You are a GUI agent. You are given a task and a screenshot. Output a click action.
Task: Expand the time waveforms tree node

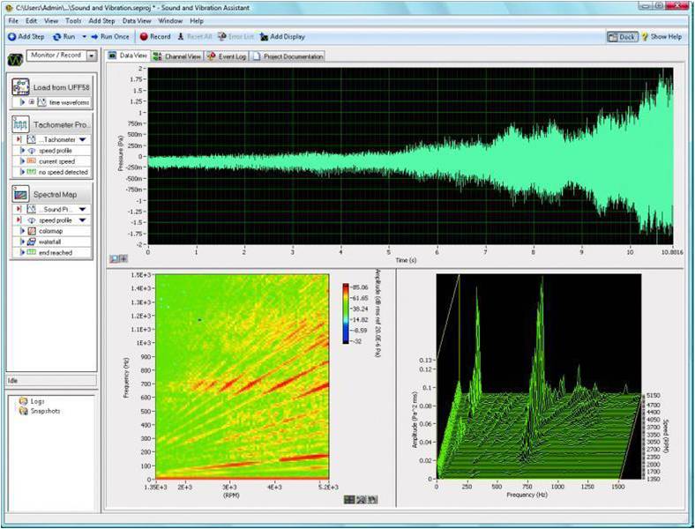point(32,102)
